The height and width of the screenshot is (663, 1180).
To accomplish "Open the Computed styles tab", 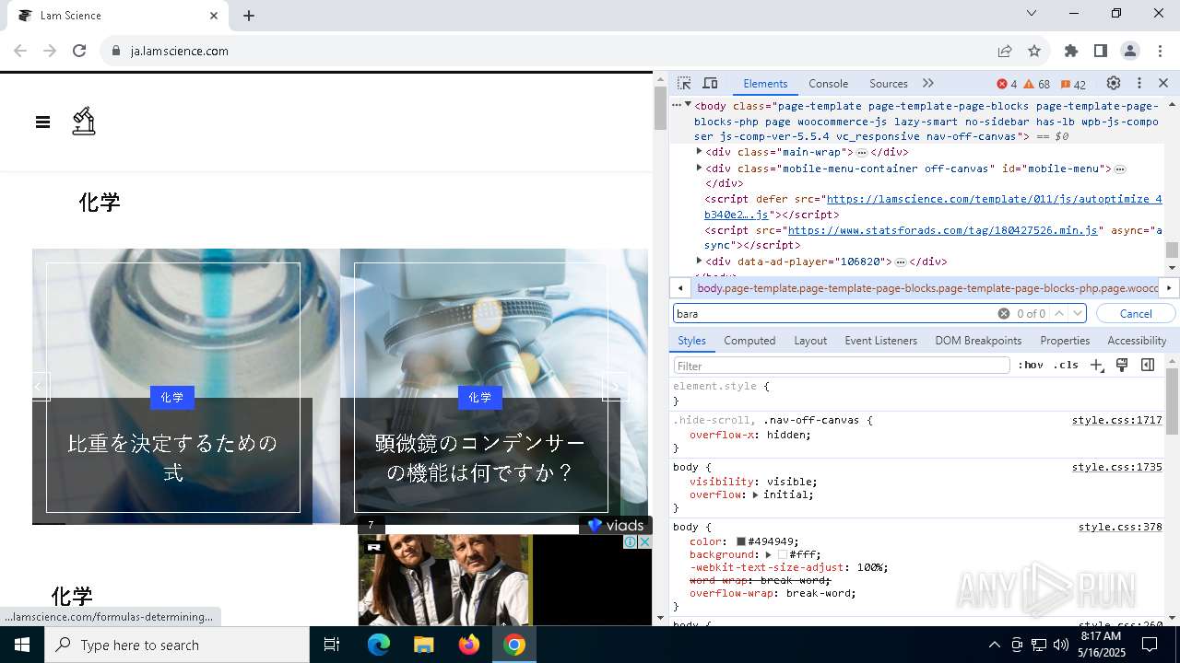I will [x=749, y=340].
